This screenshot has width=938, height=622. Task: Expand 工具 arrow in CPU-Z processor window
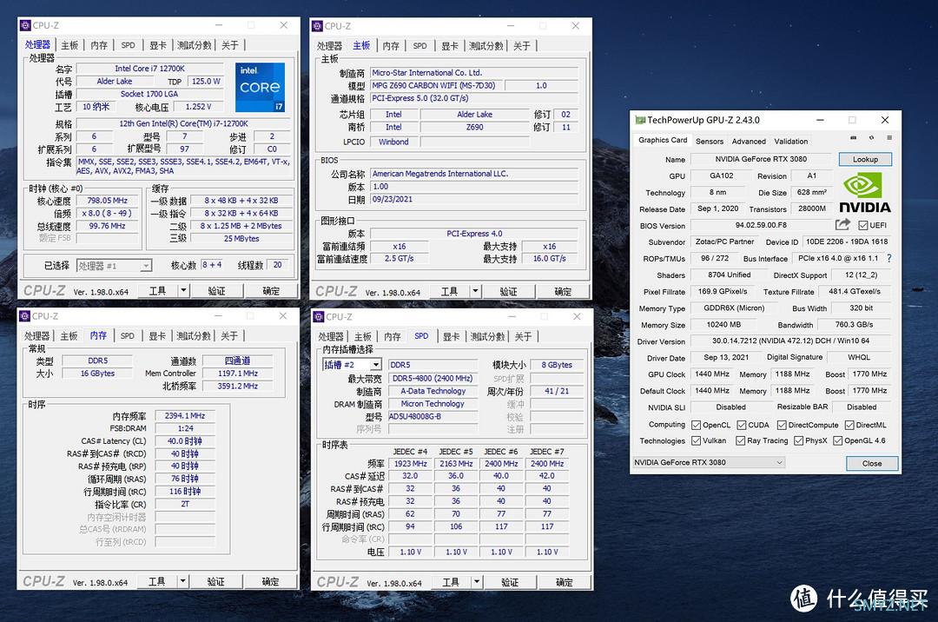(x=183, y=291)
